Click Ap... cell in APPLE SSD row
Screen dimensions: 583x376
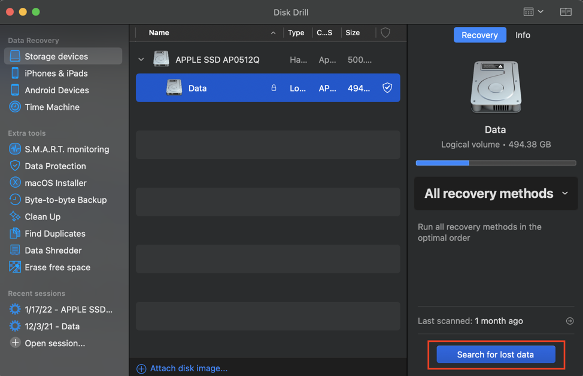327,60
